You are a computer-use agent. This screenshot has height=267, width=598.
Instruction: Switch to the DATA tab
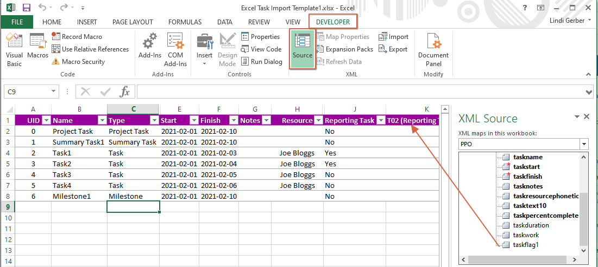click(225, 22)
